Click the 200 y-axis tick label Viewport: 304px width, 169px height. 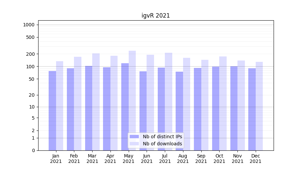tap(30, 54)
